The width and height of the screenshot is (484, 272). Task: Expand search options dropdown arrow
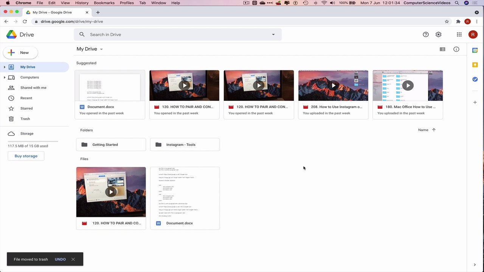click(273, 34)
